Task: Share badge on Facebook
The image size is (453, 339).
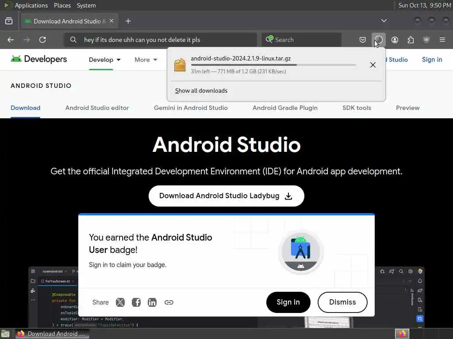Action: (136, 302)
